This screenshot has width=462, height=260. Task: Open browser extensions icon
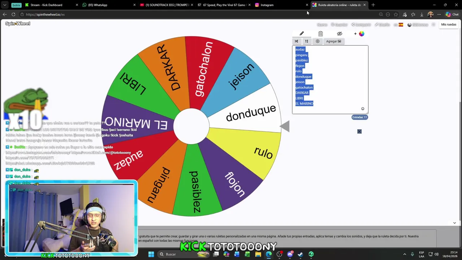tap(405, 14)
